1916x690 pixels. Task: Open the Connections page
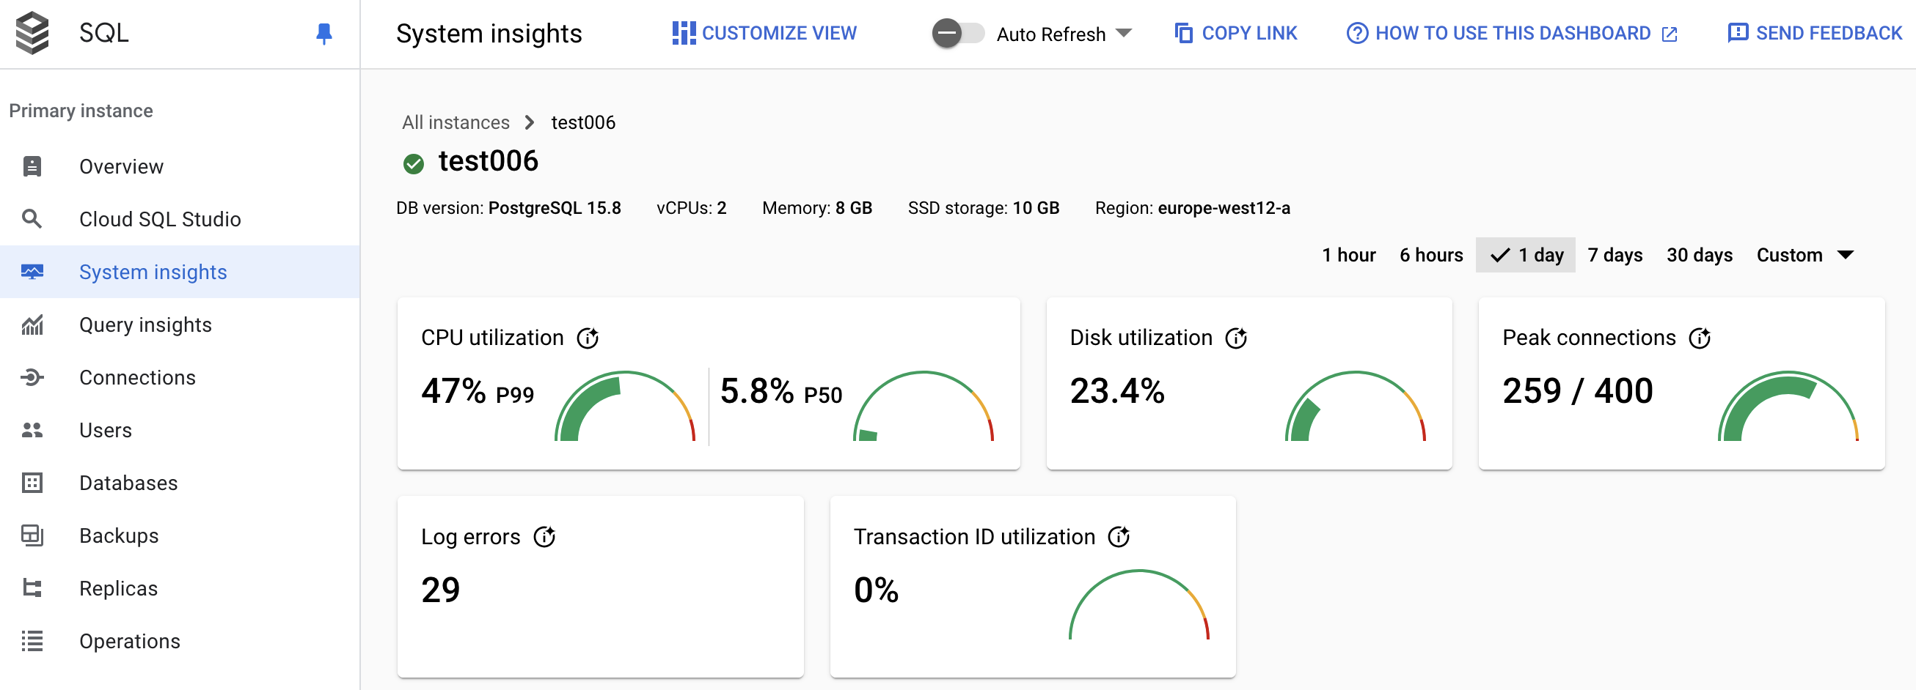(179, 377)
